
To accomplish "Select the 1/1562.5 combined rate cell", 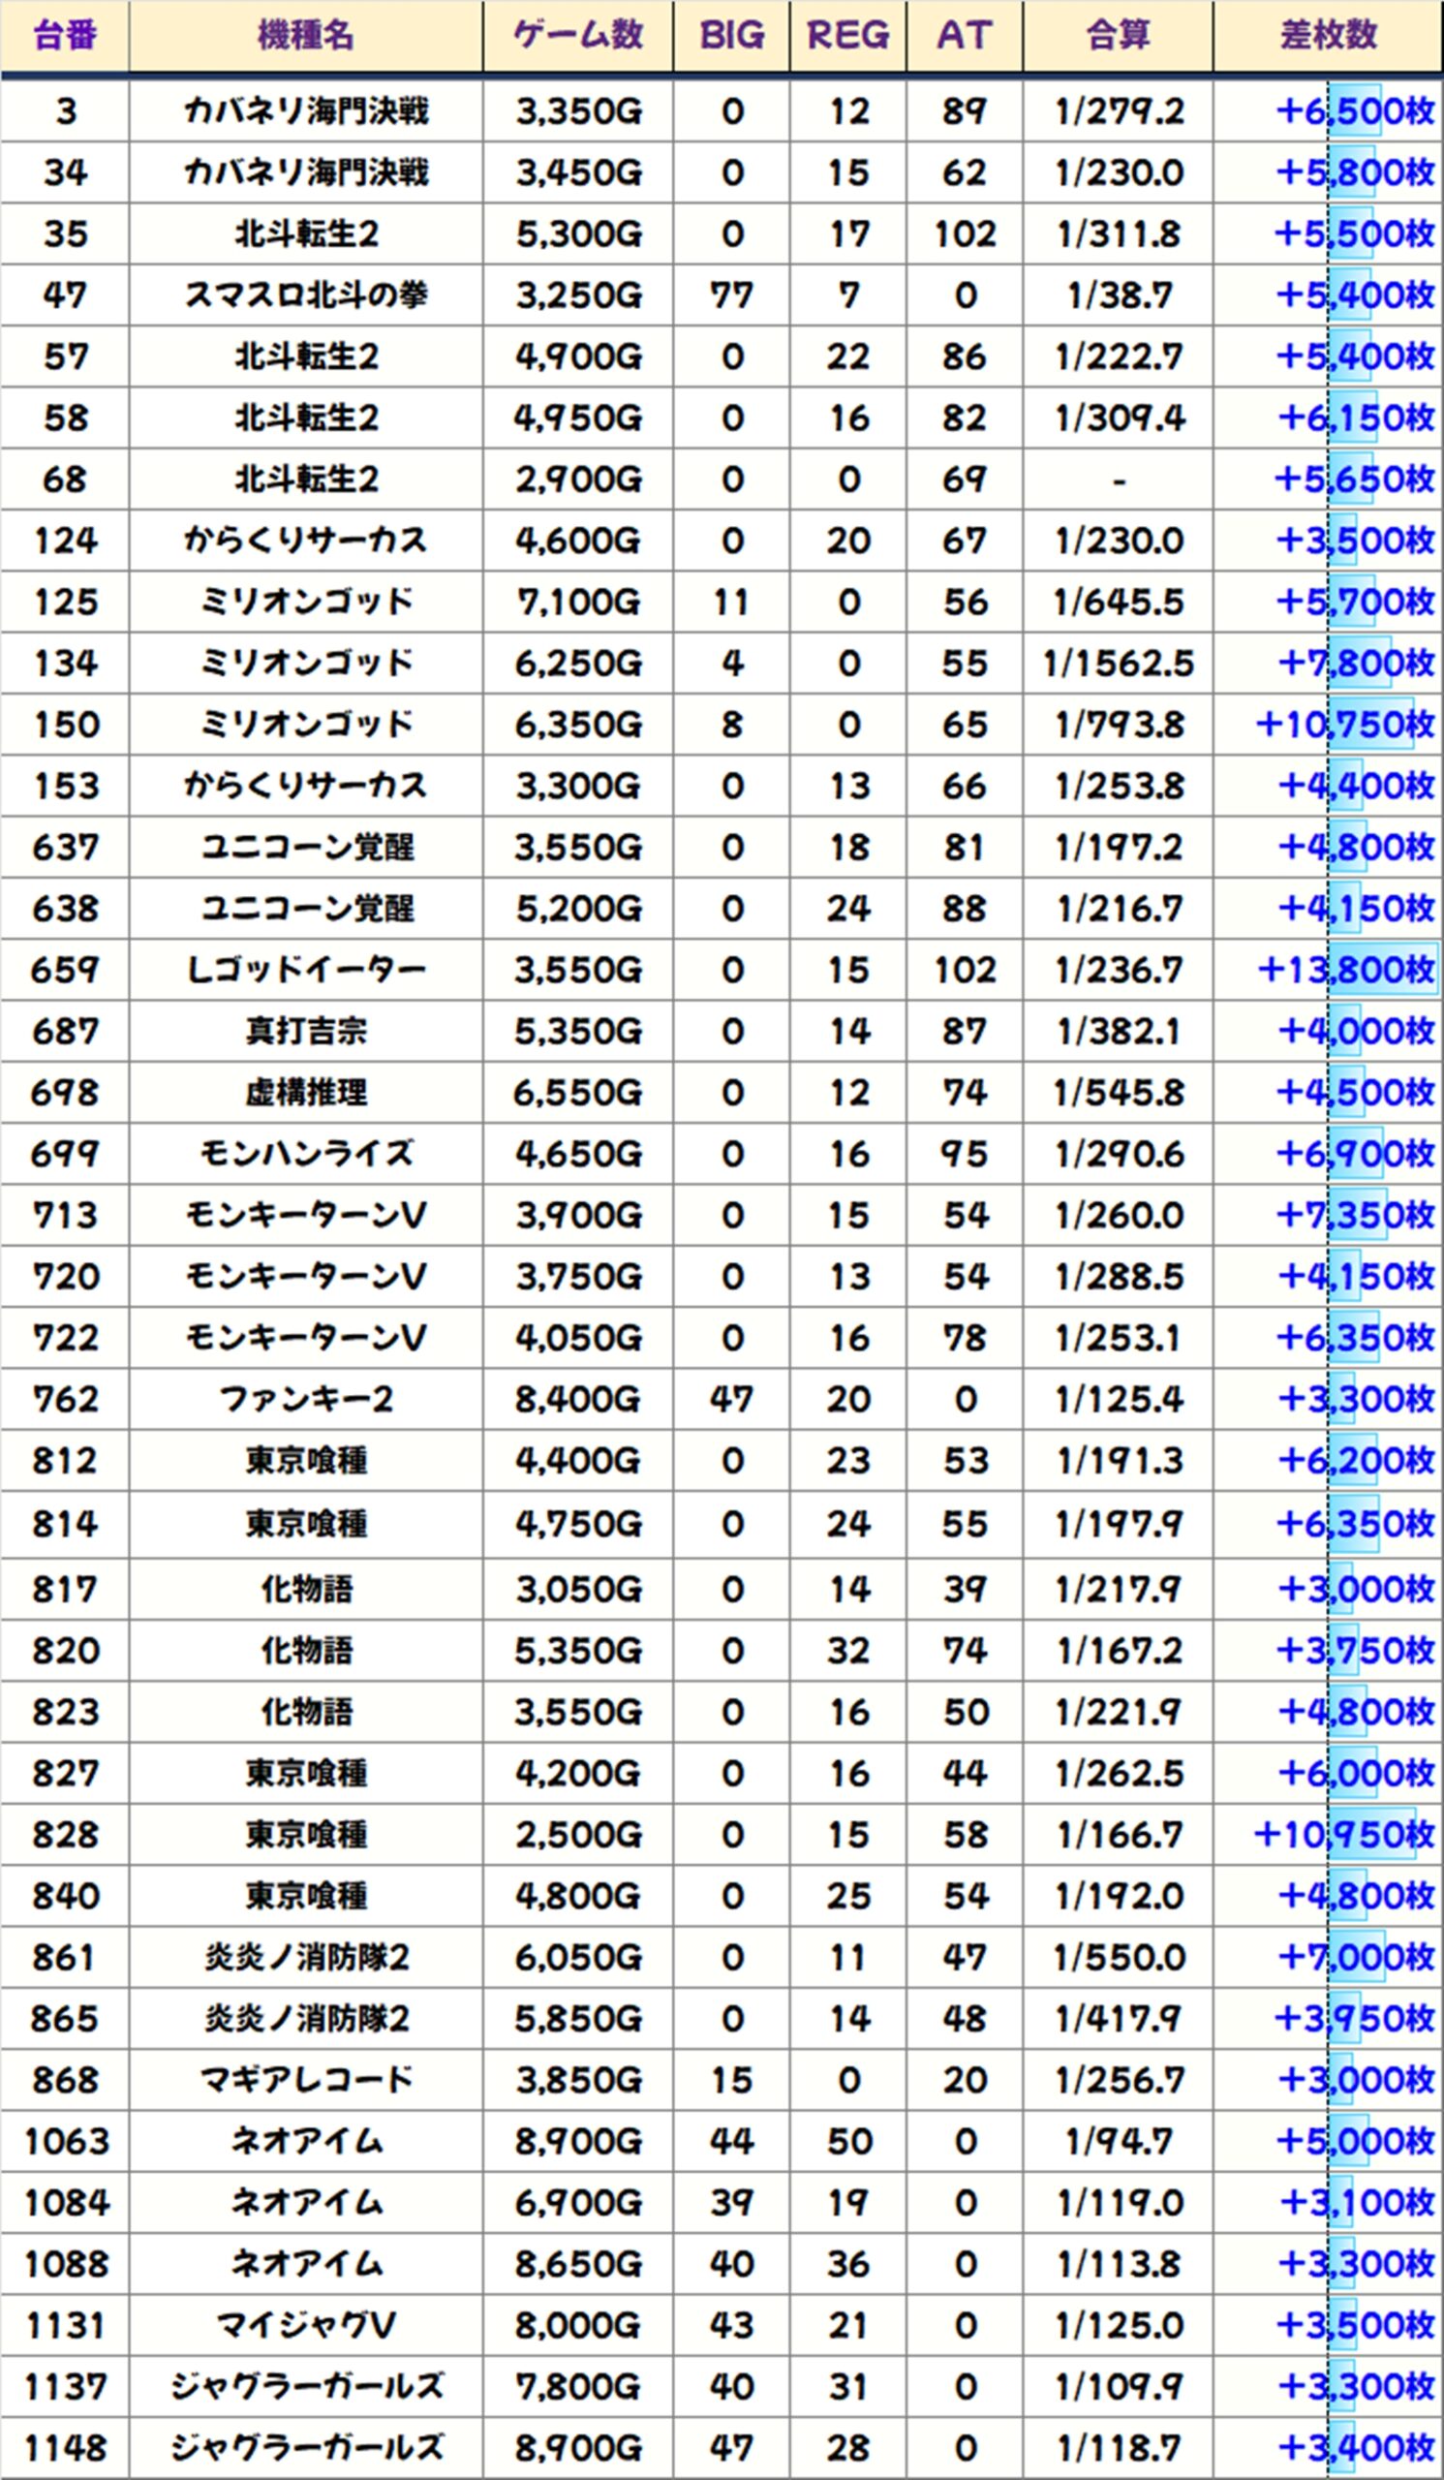I will (x=1118, y=664).
